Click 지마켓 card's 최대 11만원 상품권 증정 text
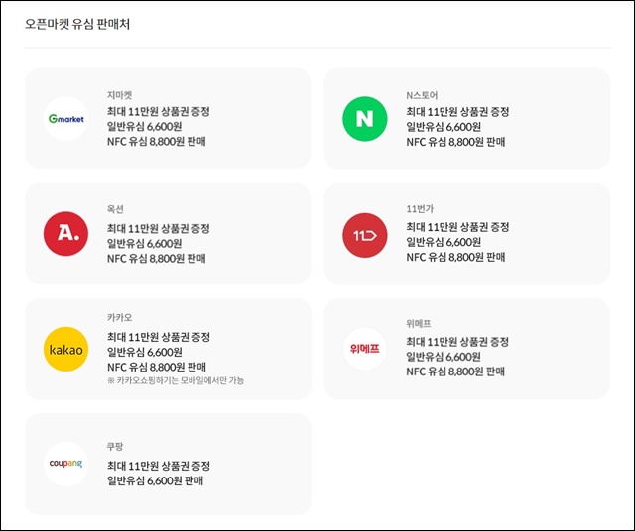Screen dimensions: 635x531 (x=159, y=111)
